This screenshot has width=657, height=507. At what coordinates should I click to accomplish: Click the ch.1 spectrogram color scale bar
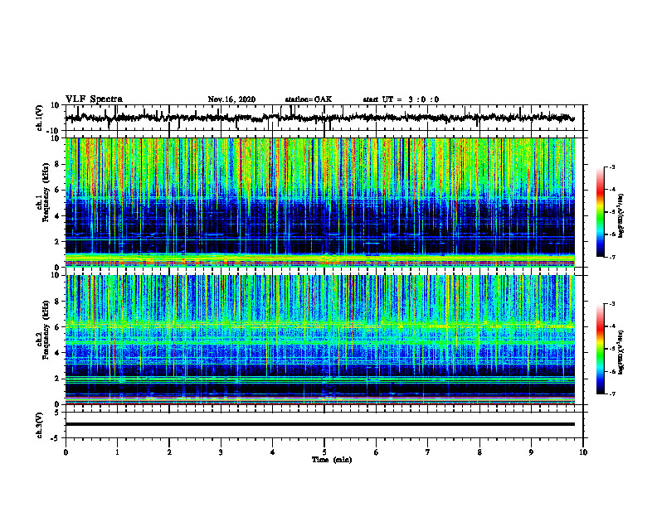601,212
